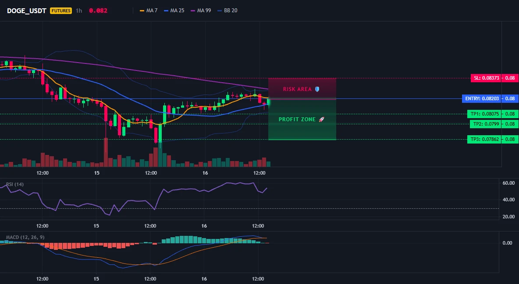Click the 20.00 RSI axis value
This screenshot has height=284, width=519.
[x=508, y=217]
